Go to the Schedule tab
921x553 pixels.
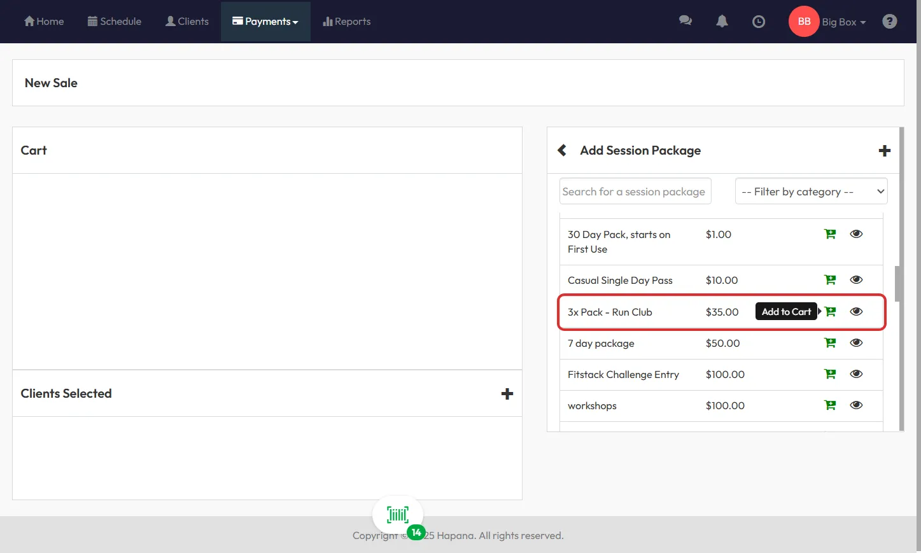point(115,22)
